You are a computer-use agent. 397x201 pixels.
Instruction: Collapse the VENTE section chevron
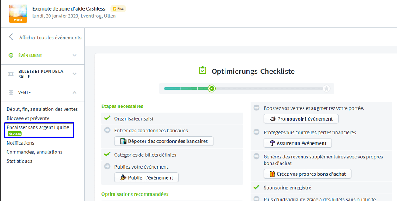(x=74, y=92)
